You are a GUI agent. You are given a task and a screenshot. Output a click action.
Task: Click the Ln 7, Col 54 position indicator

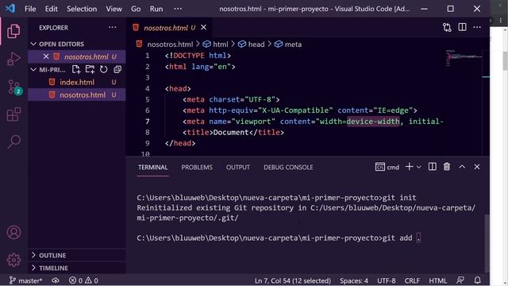coord(293,280)
